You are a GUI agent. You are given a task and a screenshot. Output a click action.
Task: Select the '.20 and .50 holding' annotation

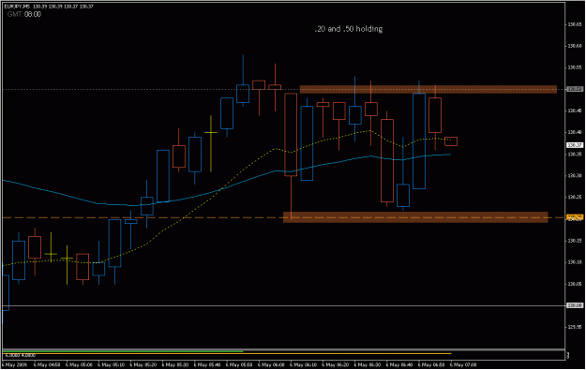click(x=348, y=29)
